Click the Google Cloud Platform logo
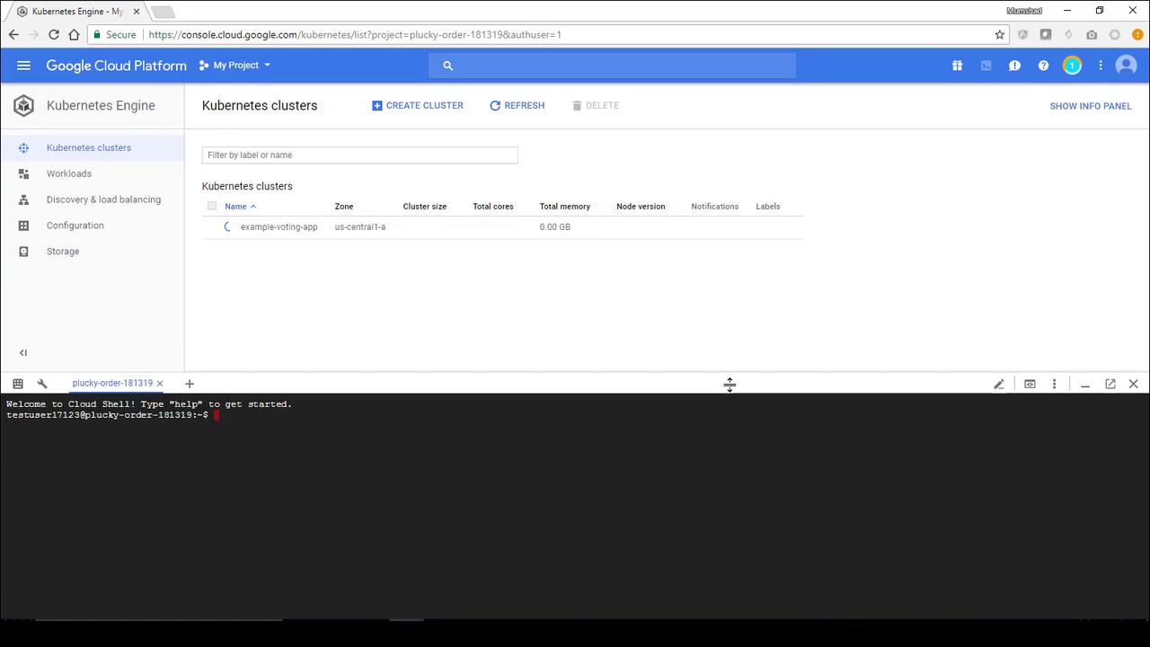The image size is (1150, 647). pyautogui.click(x=116, y=66)
